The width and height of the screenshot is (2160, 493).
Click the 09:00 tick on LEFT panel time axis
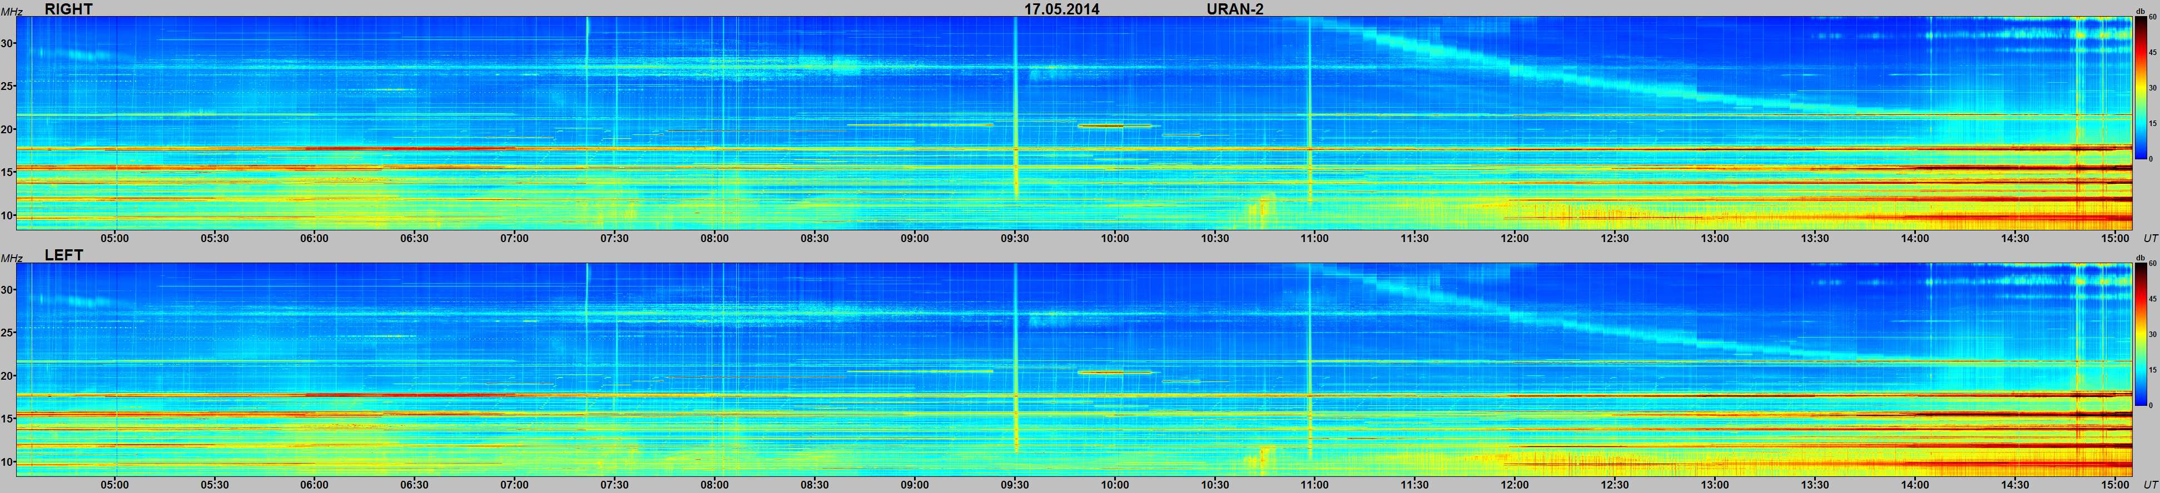point(915,484)
